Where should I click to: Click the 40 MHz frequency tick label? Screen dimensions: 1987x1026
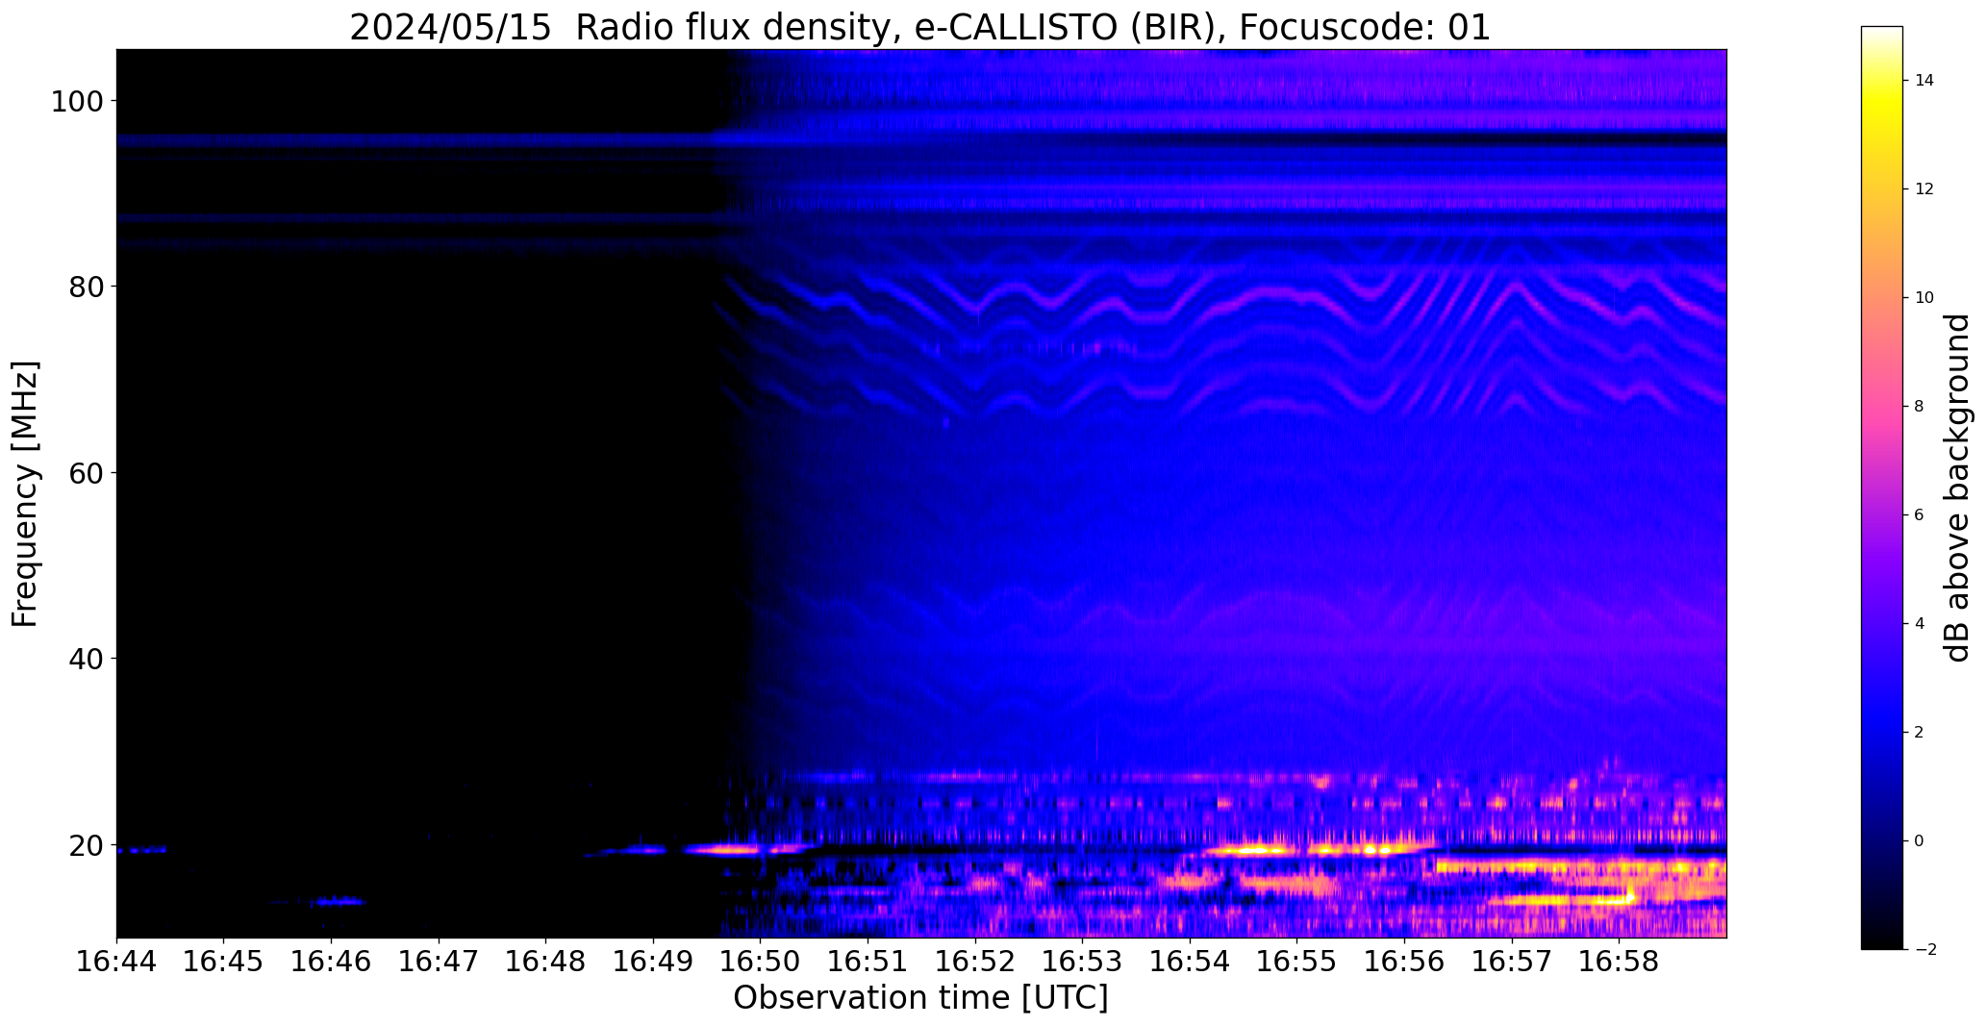coord(85,659)
